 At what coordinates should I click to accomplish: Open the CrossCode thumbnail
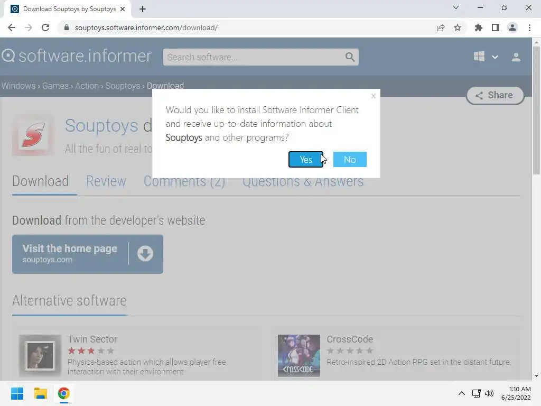(x=299, y=356)
